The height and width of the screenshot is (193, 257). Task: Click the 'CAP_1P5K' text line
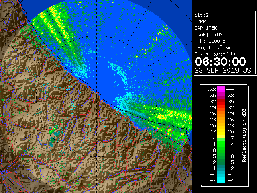coord(206,28)
